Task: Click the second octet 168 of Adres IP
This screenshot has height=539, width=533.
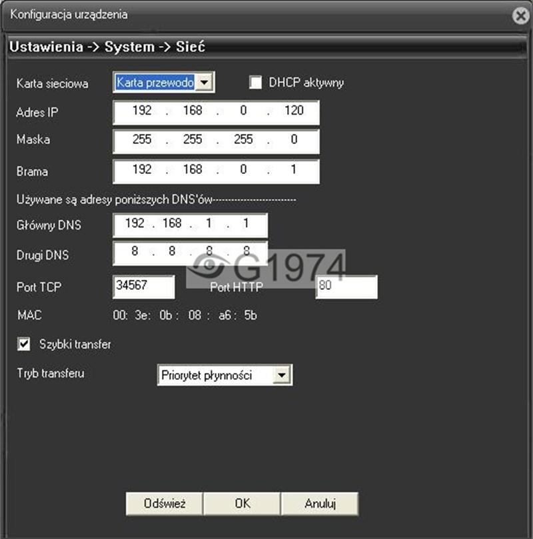Action: point(193,111)
